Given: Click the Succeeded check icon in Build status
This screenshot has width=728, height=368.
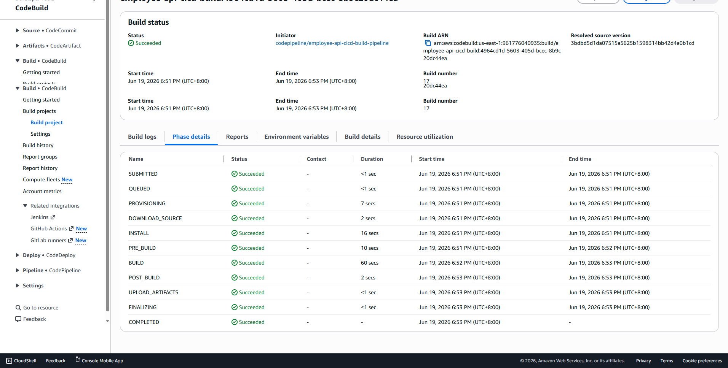Looking at the screenshot, I should tap(131, 43).
